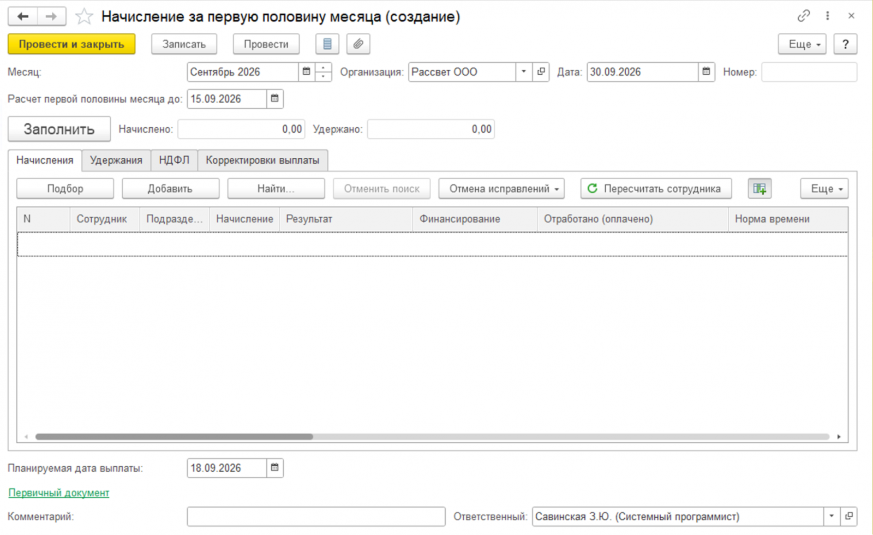Screen dimensions: 873x535
Task: Click Провести и закрыть
Action: (71, 44)
